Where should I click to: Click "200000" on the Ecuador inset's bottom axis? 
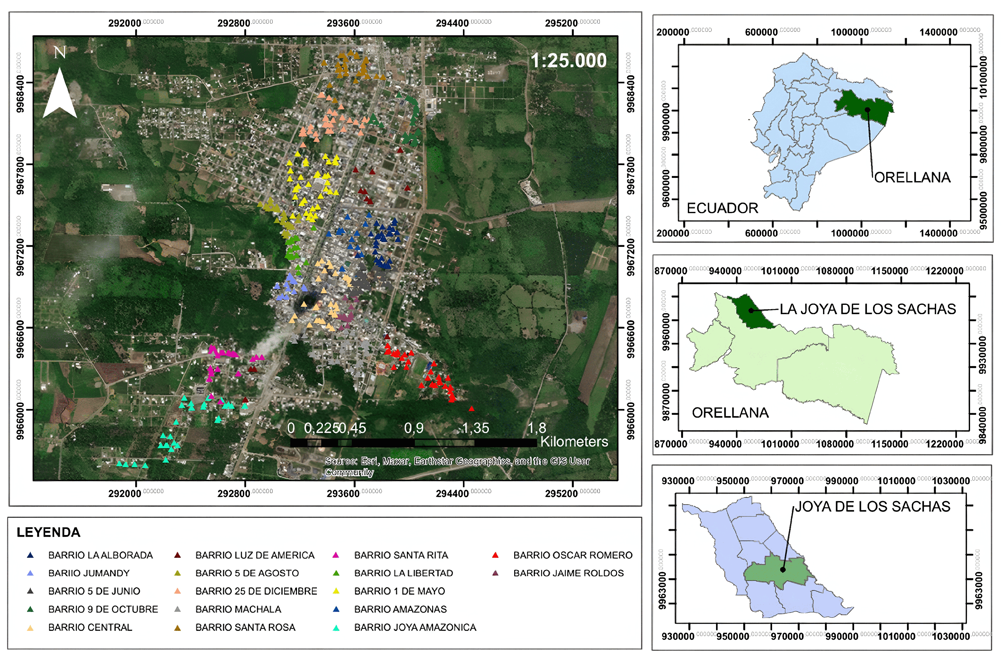673,233
